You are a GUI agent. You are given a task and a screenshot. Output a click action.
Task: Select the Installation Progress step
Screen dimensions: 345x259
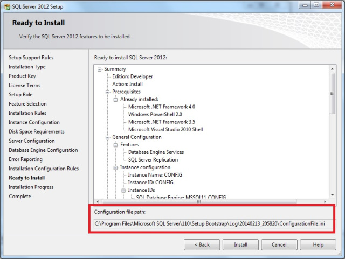(31, 187)
